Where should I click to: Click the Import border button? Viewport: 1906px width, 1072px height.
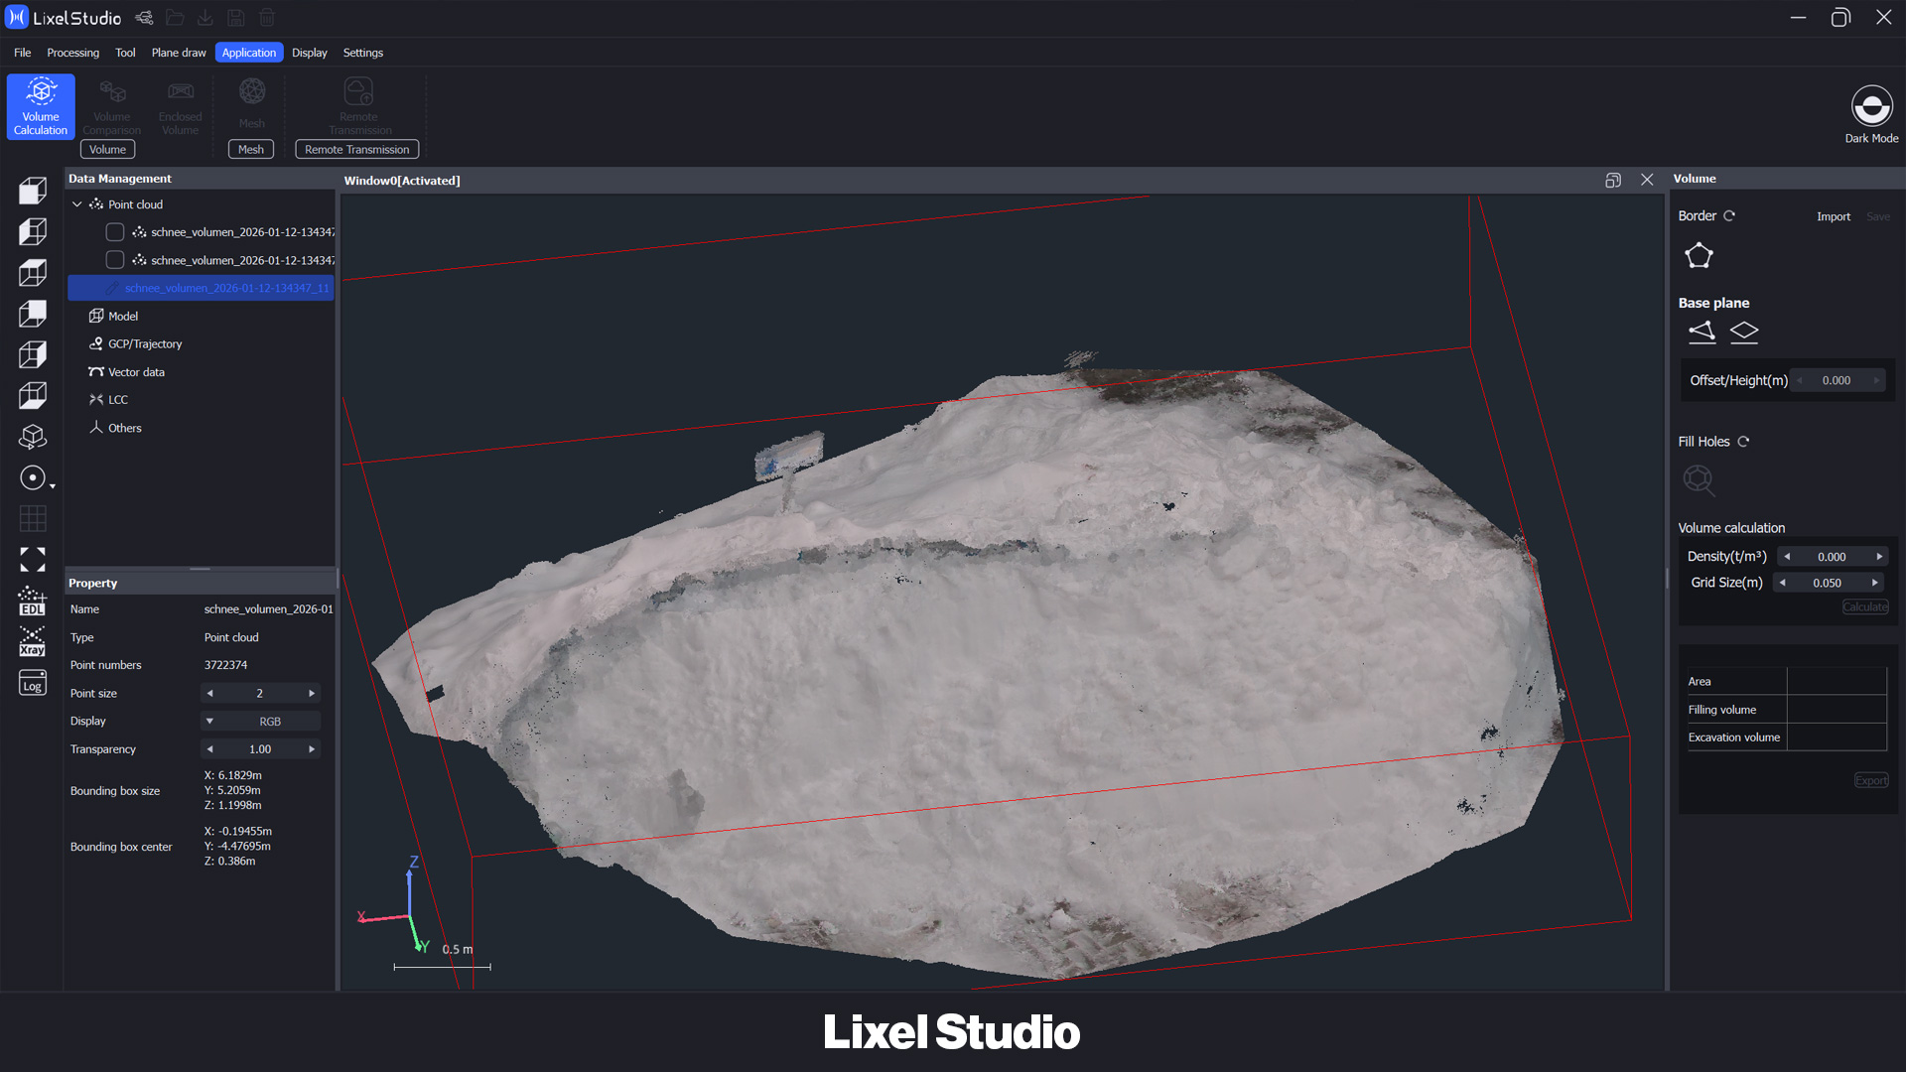click(1833, 216)
